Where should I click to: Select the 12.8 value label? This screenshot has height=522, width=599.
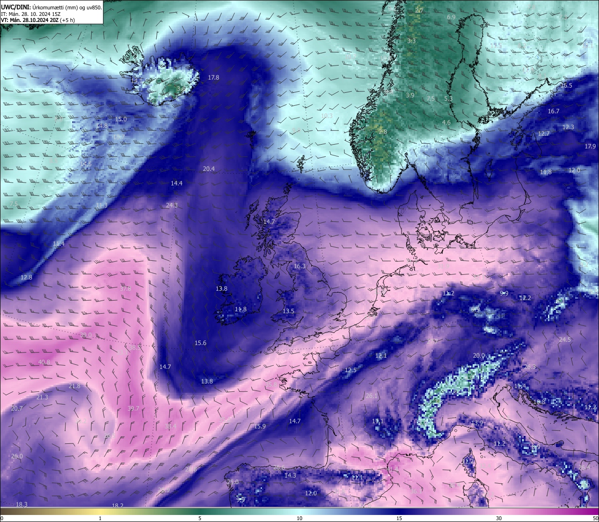coord(27,277)
